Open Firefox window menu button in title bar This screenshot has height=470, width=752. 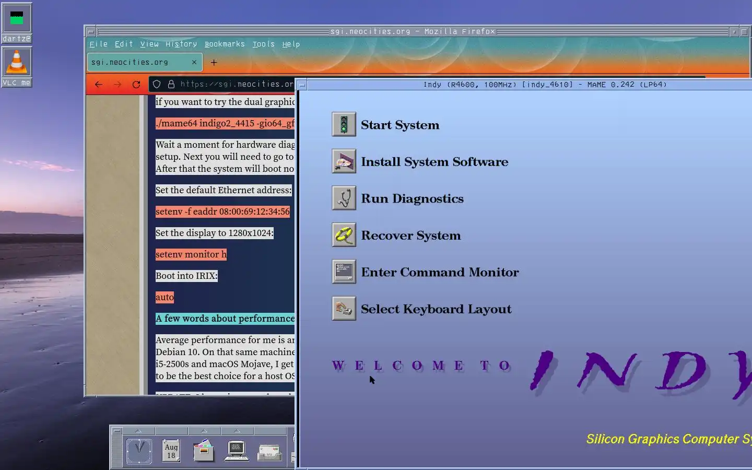[91, 32]
